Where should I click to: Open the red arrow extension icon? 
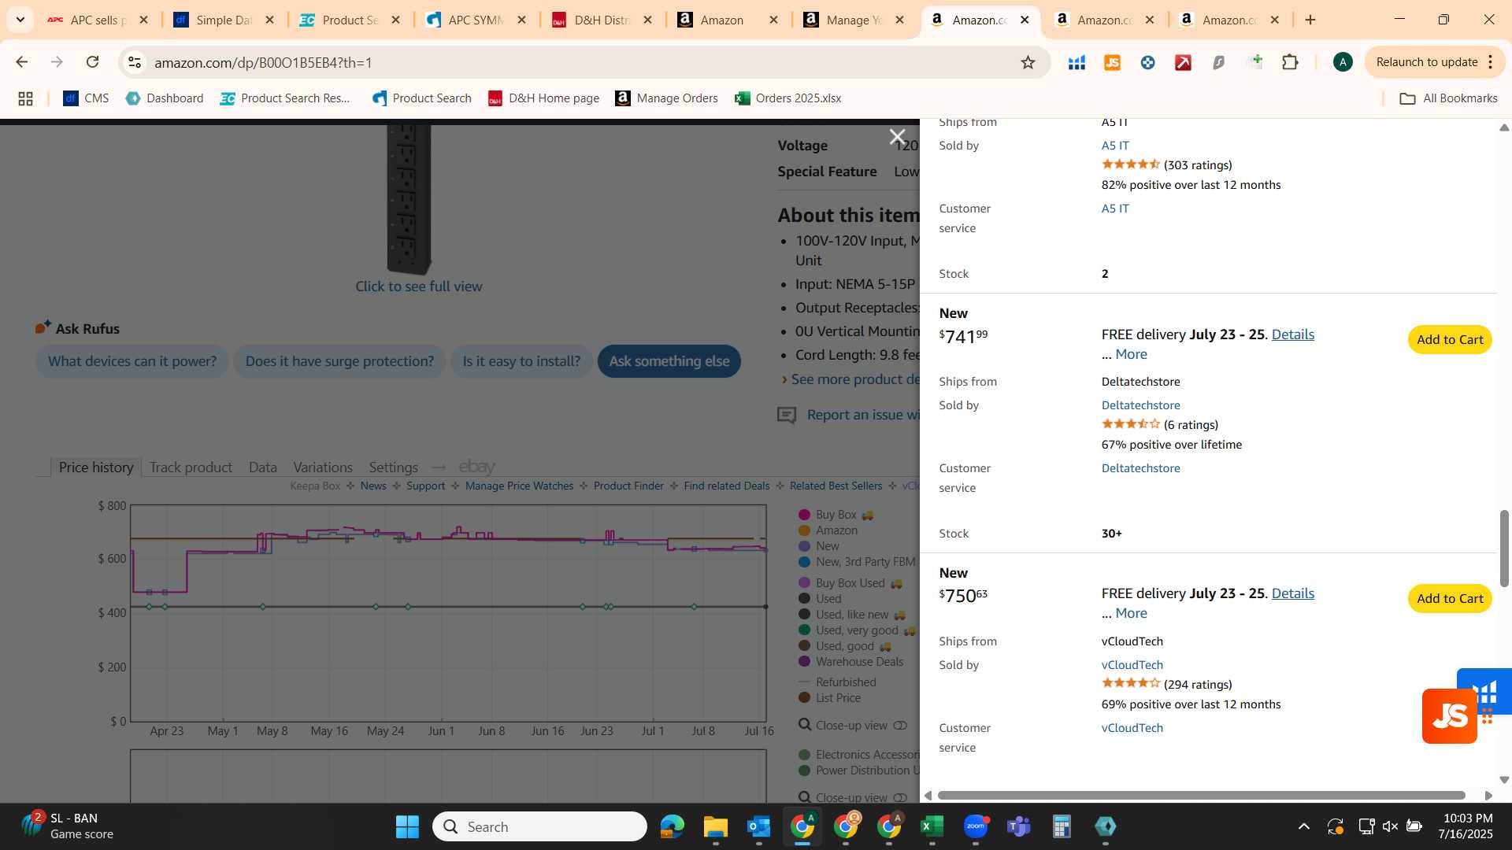pos(1183,62)
